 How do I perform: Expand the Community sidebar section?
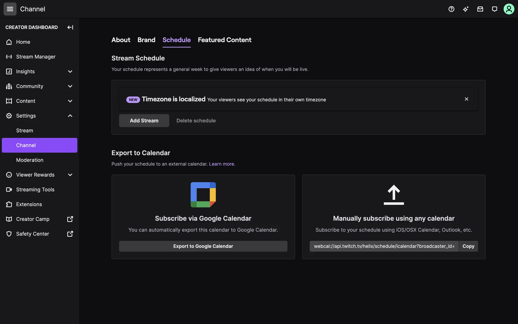(x=70, y=86)
